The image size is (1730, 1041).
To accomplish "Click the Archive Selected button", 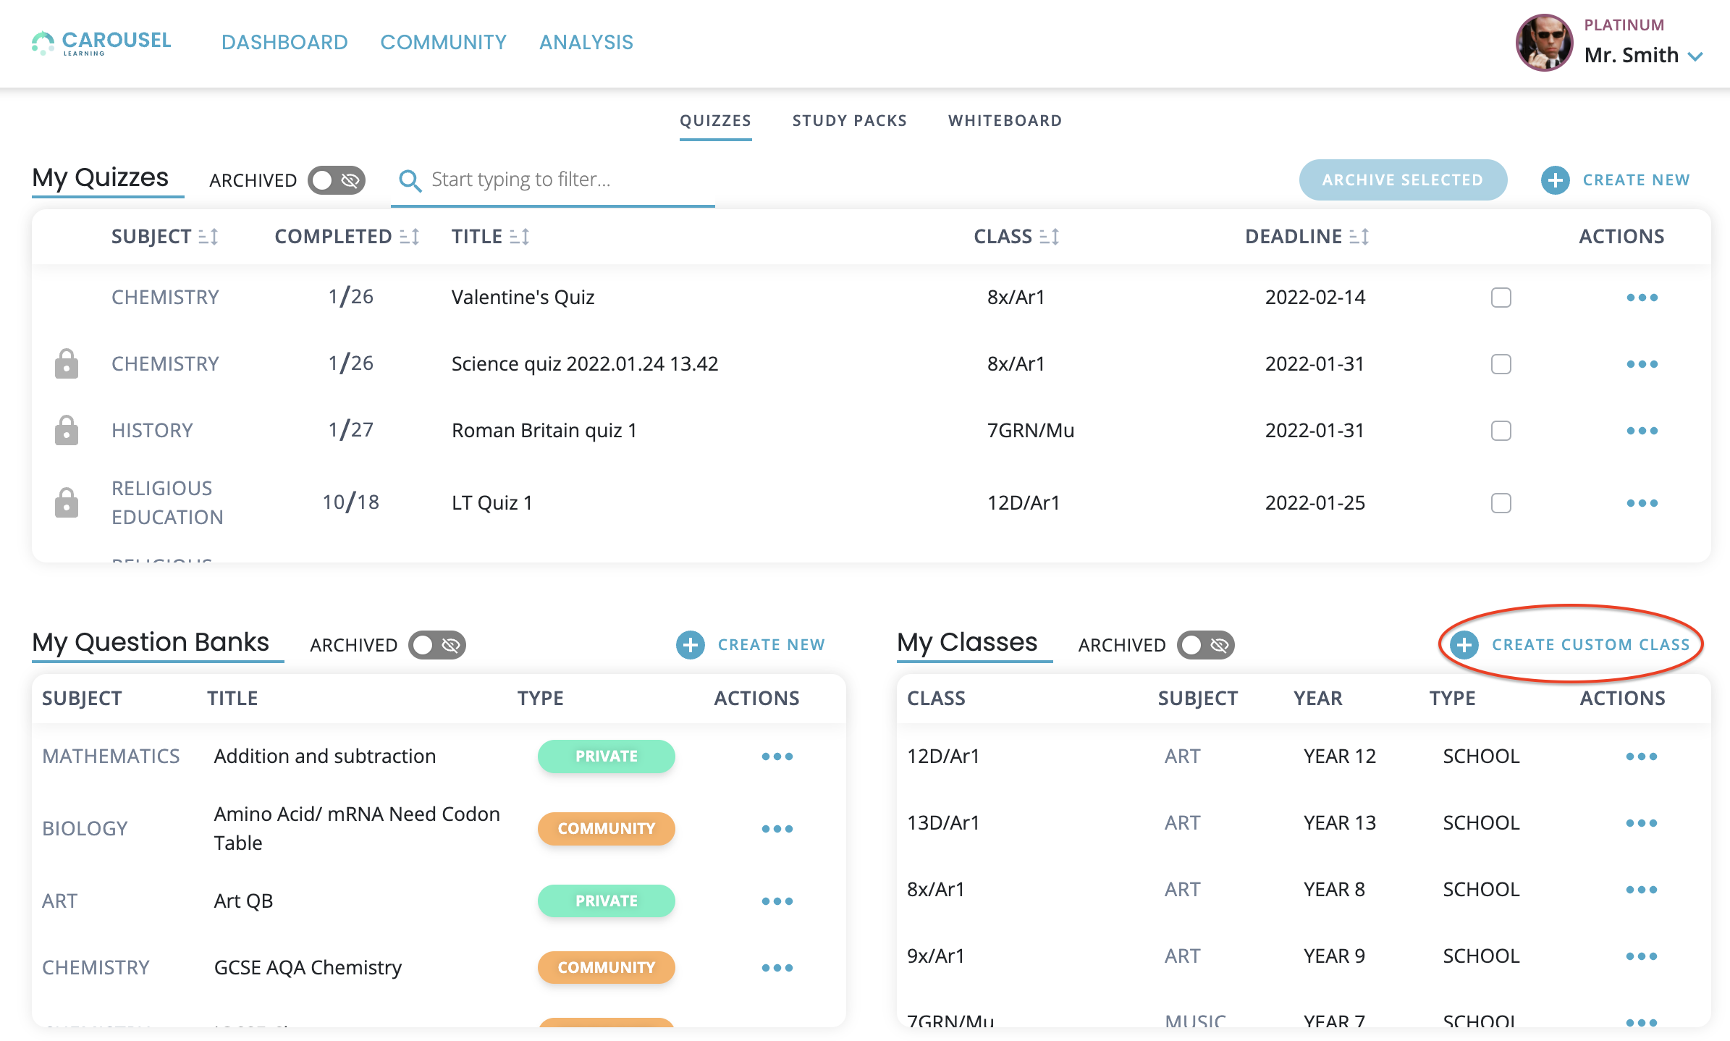I will [1402, 180].
